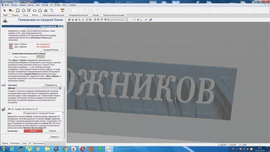Switch to the Слои tab

coord(24,143)
